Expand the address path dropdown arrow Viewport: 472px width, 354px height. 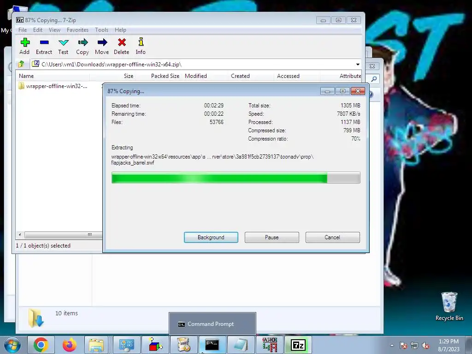pyautogui.click(x=358, y=65)
